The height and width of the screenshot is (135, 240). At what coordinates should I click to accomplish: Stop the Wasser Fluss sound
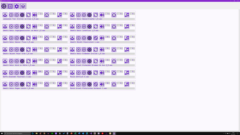22,38
